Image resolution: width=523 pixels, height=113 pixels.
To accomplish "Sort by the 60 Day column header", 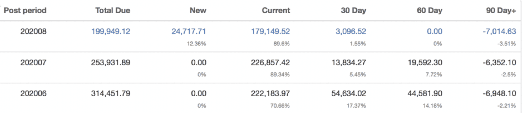I will pos(430,10).
